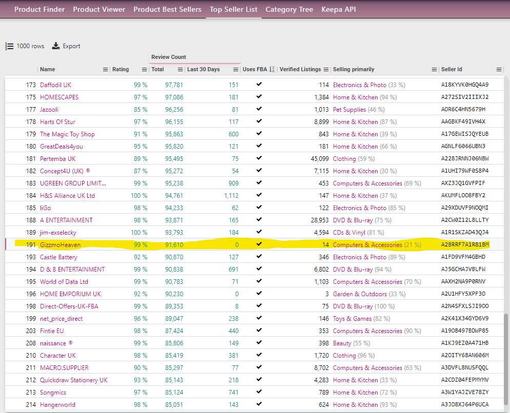Open the Selling primarily column filter icon

click(433, 69)
